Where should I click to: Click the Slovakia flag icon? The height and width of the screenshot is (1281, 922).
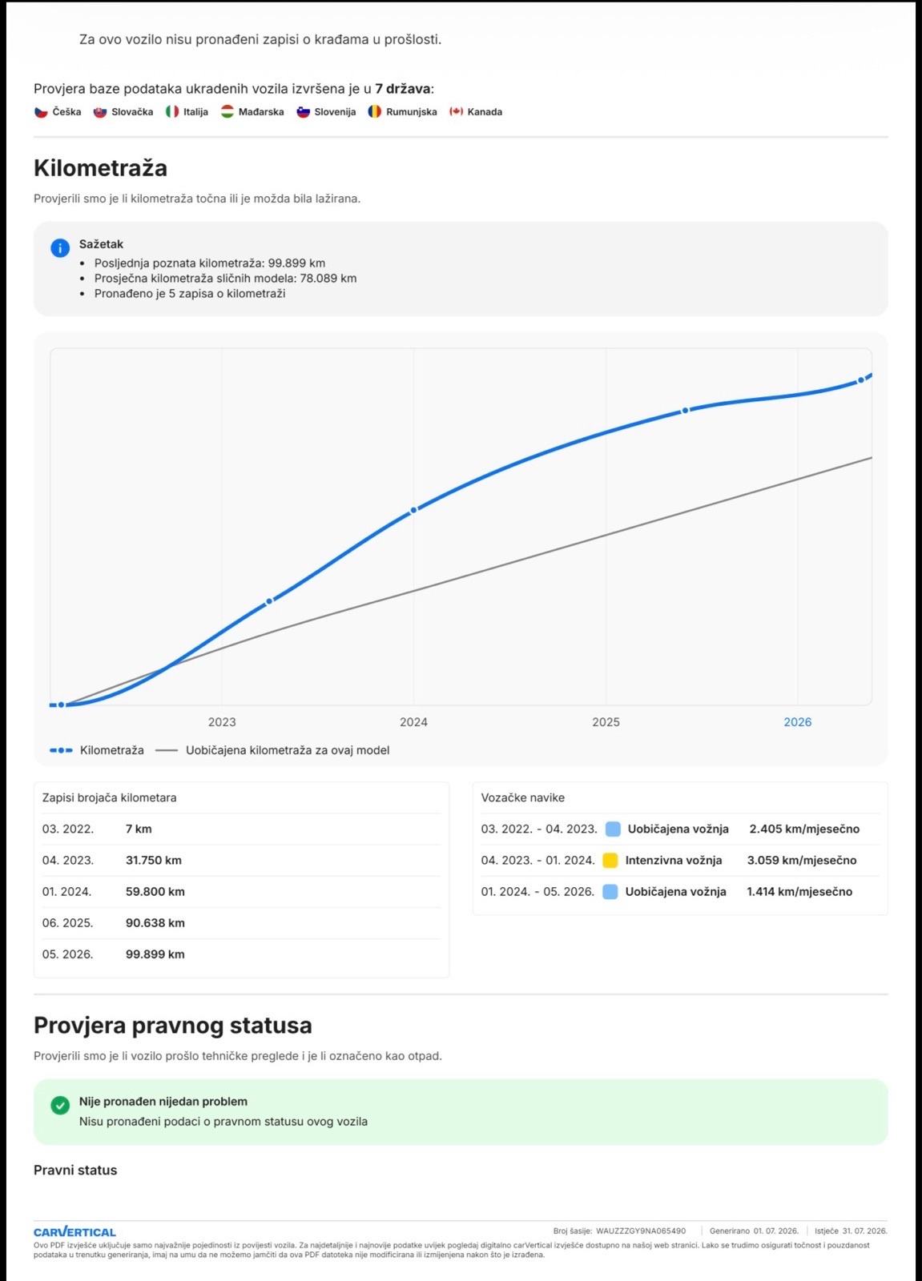click(100, 112)
